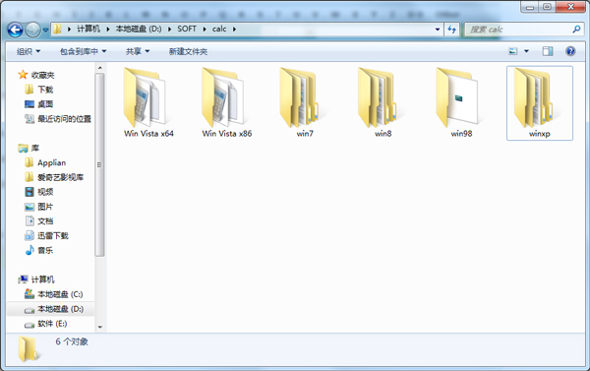Click the change view icon
This screenshot has width=590, height=371.
pyautogui.click(x=513, y=51)
